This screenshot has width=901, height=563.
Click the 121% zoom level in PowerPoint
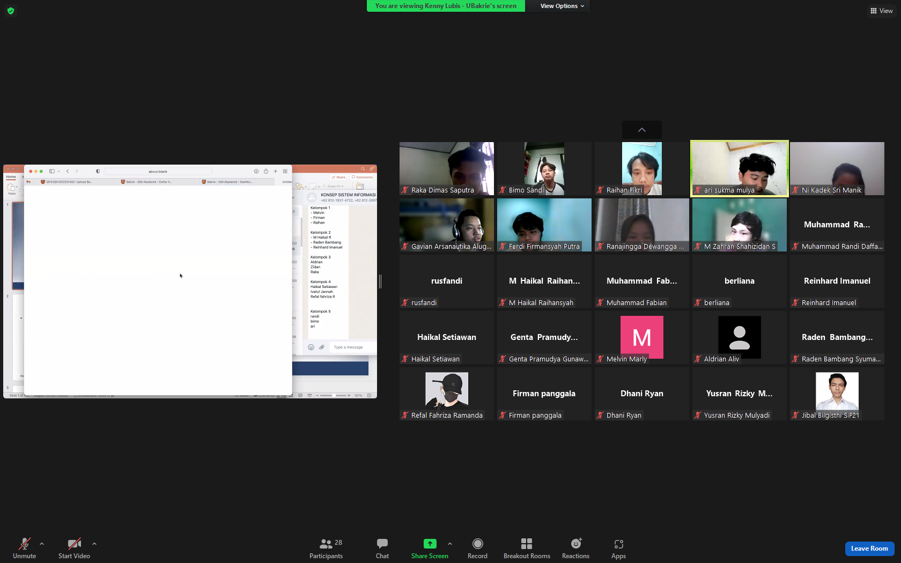click(x=358, y=396)
